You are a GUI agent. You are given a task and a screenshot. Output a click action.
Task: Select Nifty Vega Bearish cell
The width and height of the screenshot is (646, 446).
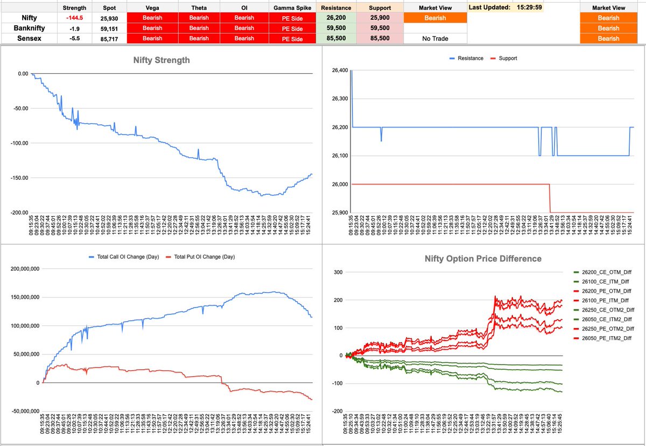(152, 18)
